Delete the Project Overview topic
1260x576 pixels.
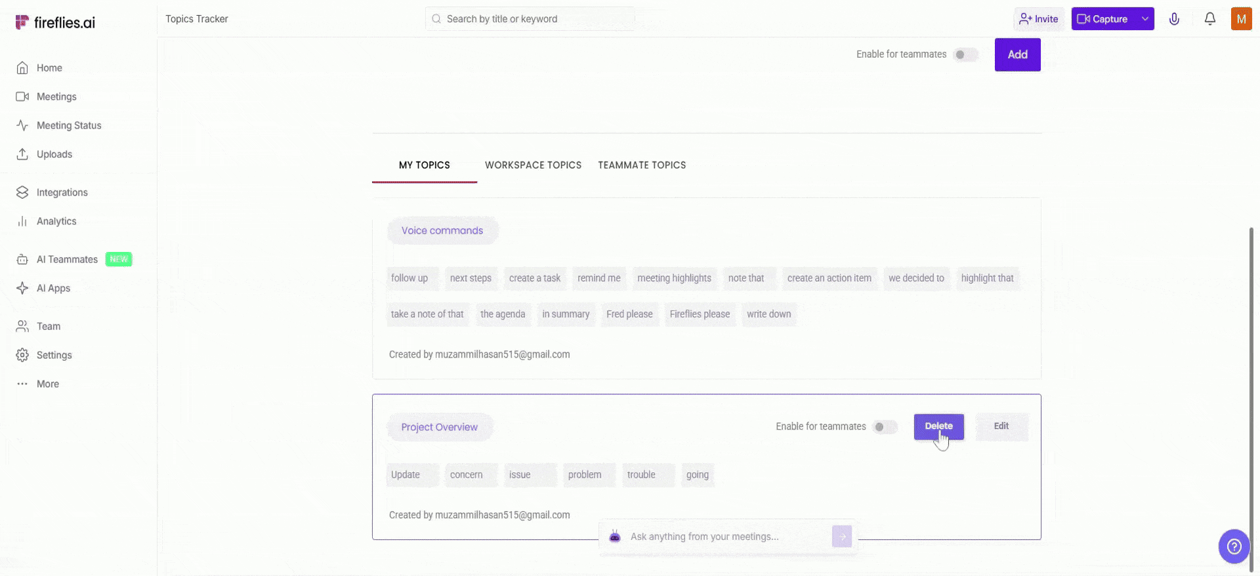[x=938, y=426]
